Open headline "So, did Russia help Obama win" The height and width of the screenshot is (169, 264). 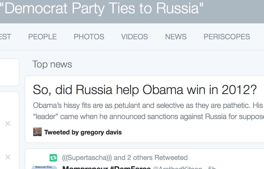click(x=145, y=90)
